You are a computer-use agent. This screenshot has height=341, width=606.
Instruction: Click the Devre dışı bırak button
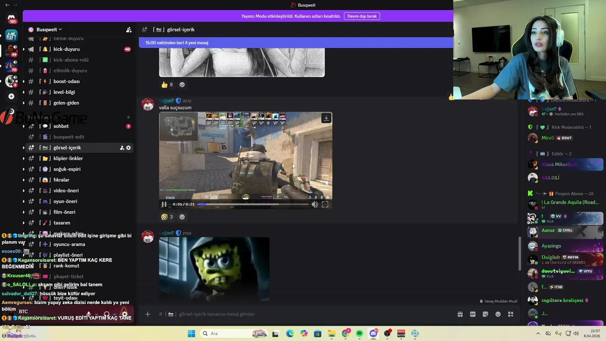(x=362, y=16)
